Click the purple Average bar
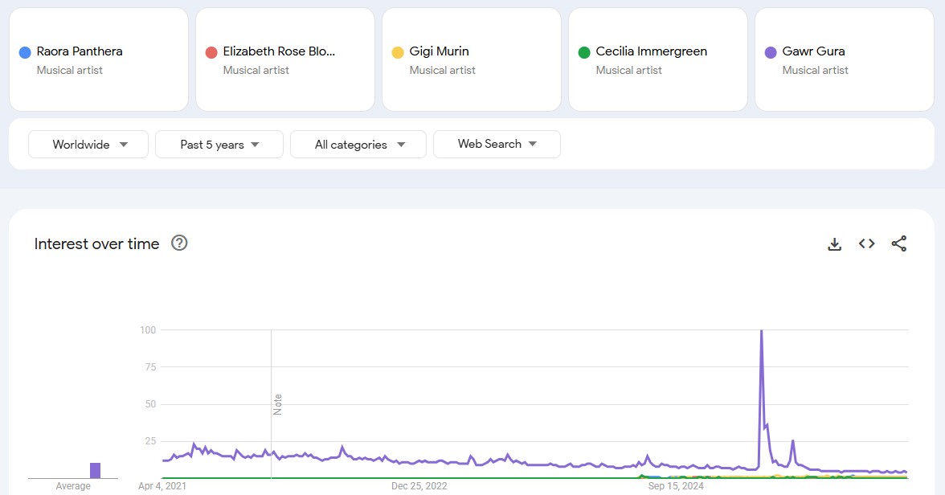 [95, 470]
